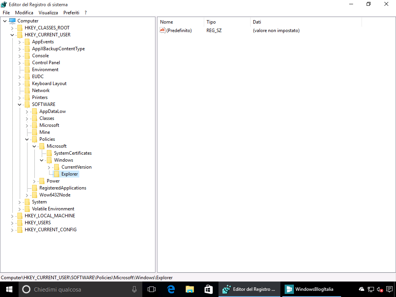Image resolution: width=396 pixels, height=297 pixels.
Task: Select Microsoft key under SOFTWARE
Action: click(x=49, y=125)
